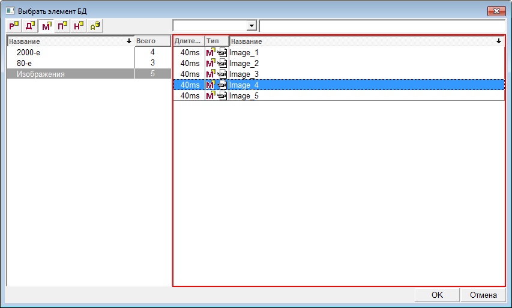
Task: Click the dialog window icon in title bar
Action: 10,11
